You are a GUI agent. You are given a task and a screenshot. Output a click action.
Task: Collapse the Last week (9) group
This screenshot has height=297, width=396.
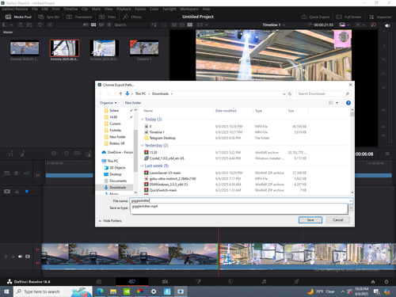[x=143, y=166]
